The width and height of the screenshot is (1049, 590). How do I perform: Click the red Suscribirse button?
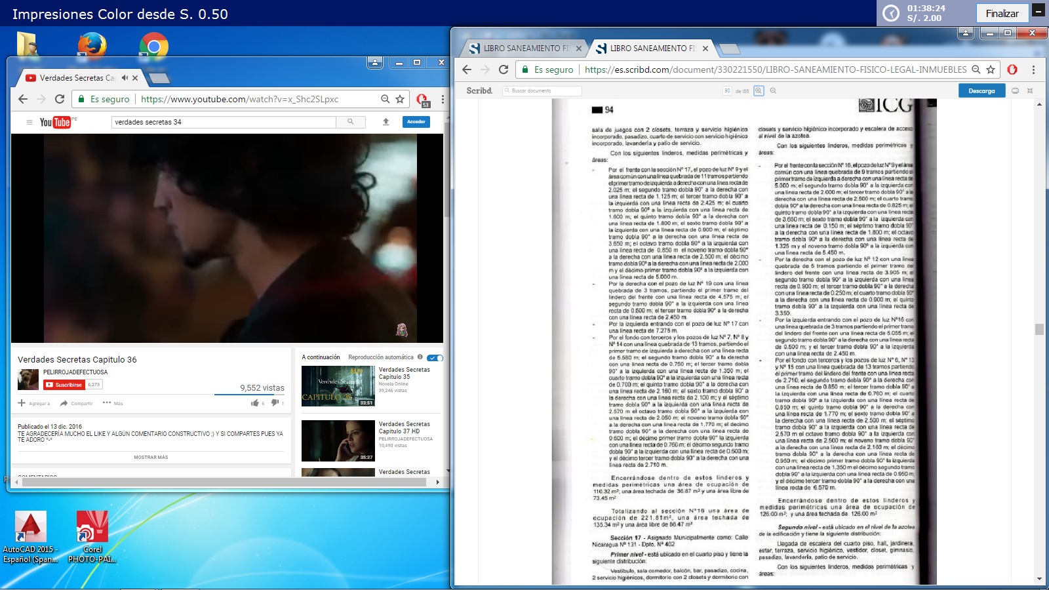[x=64, y=385]
